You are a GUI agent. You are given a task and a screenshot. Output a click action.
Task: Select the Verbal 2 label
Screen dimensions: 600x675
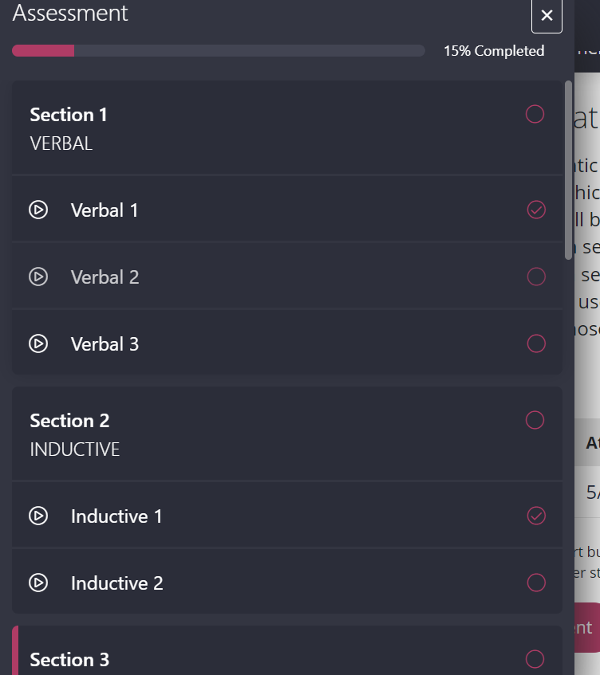point(105,277)
